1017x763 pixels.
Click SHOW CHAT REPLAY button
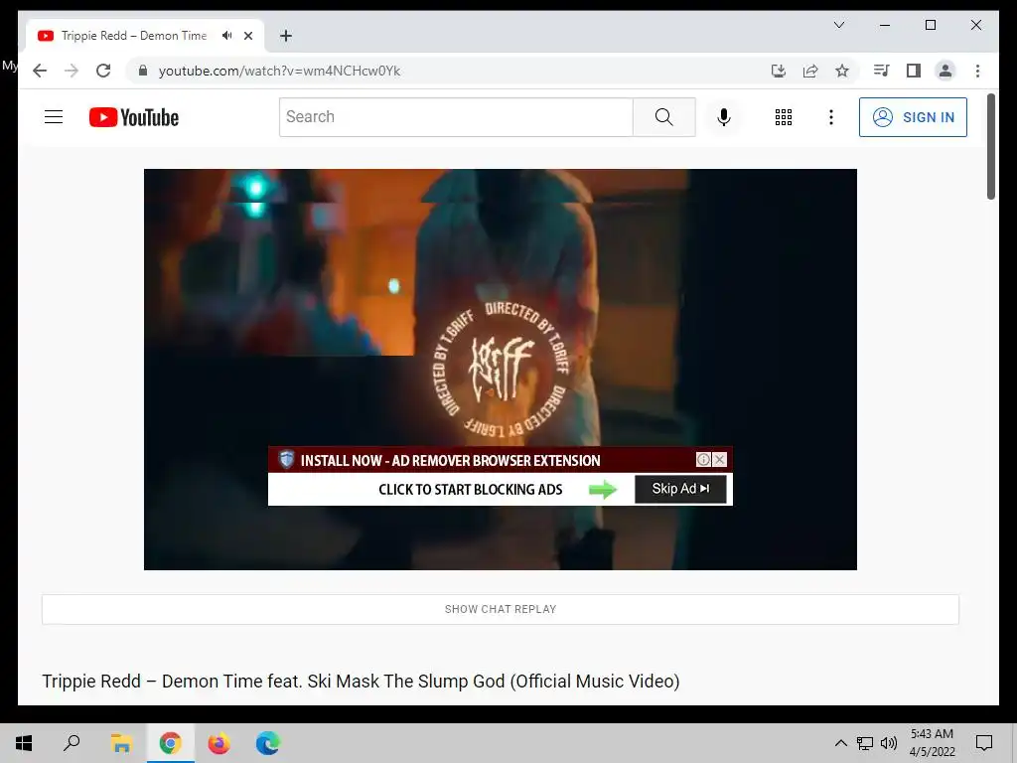point(501,609)
